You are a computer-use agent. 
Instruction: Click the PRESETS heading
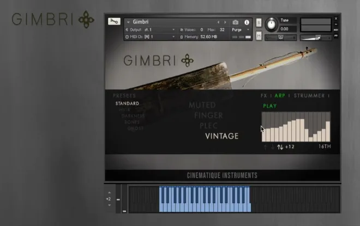point(124,96)
